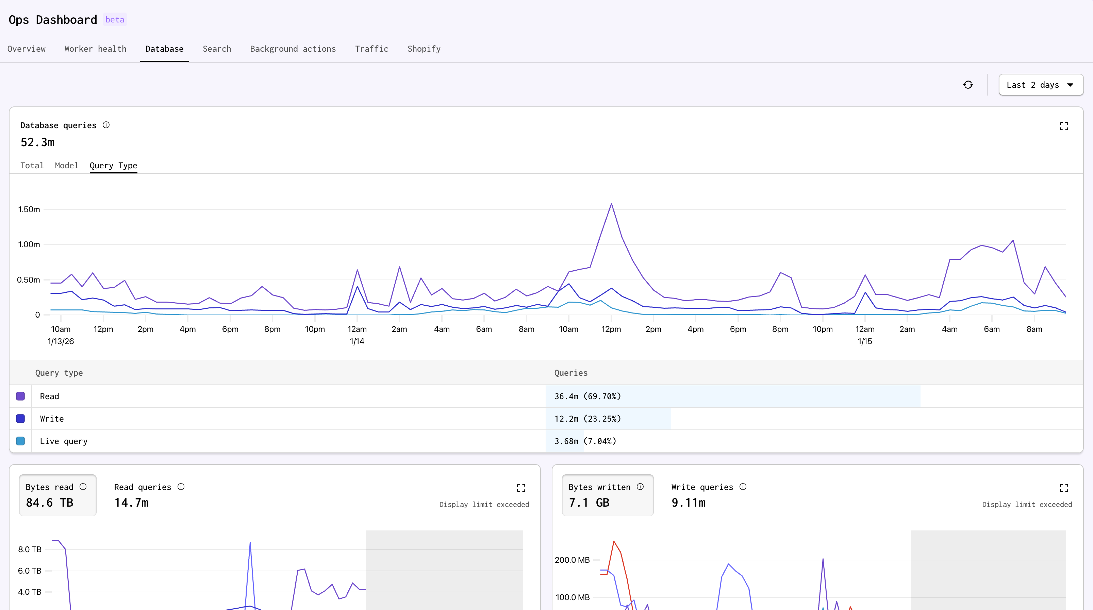Viewport: 1093px width, 610px height.
Task: Open the Last 2 days dropdown
Action: [1040, 85]
